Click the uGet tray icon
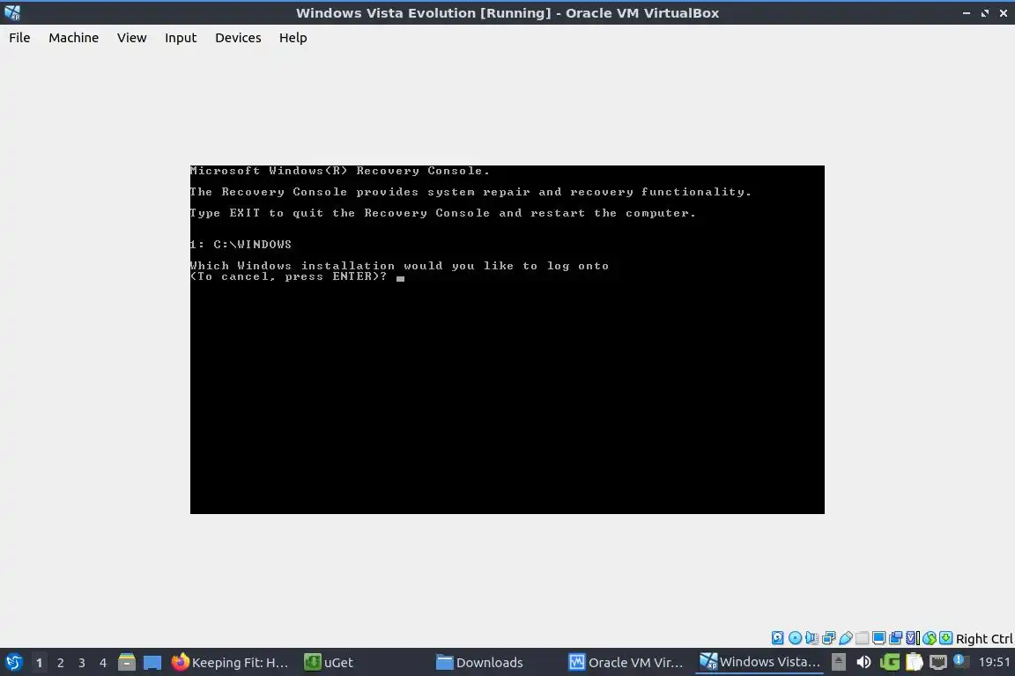The image size is (1015, 676). pyautogui.click(x=889, y=662)
